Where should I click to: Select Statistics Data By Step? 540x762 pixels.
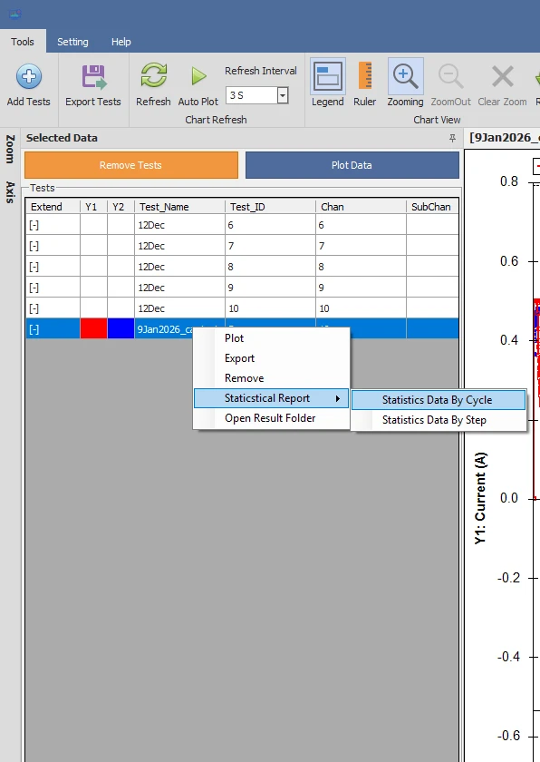(439, 420)
